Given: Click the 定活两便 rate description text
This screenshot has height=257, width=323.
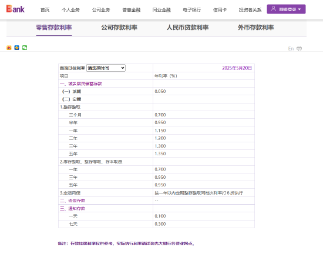Looking at the screenshot, I should 198,193.
